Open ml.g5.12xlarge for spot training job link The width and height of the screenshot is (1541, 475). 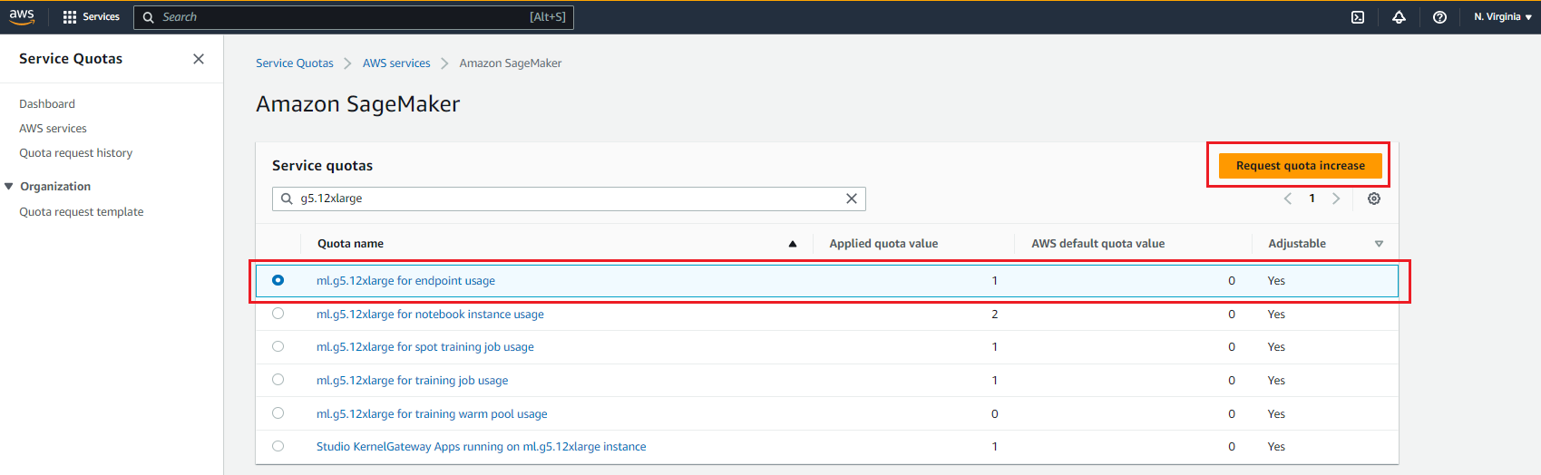tap(425, 347)
